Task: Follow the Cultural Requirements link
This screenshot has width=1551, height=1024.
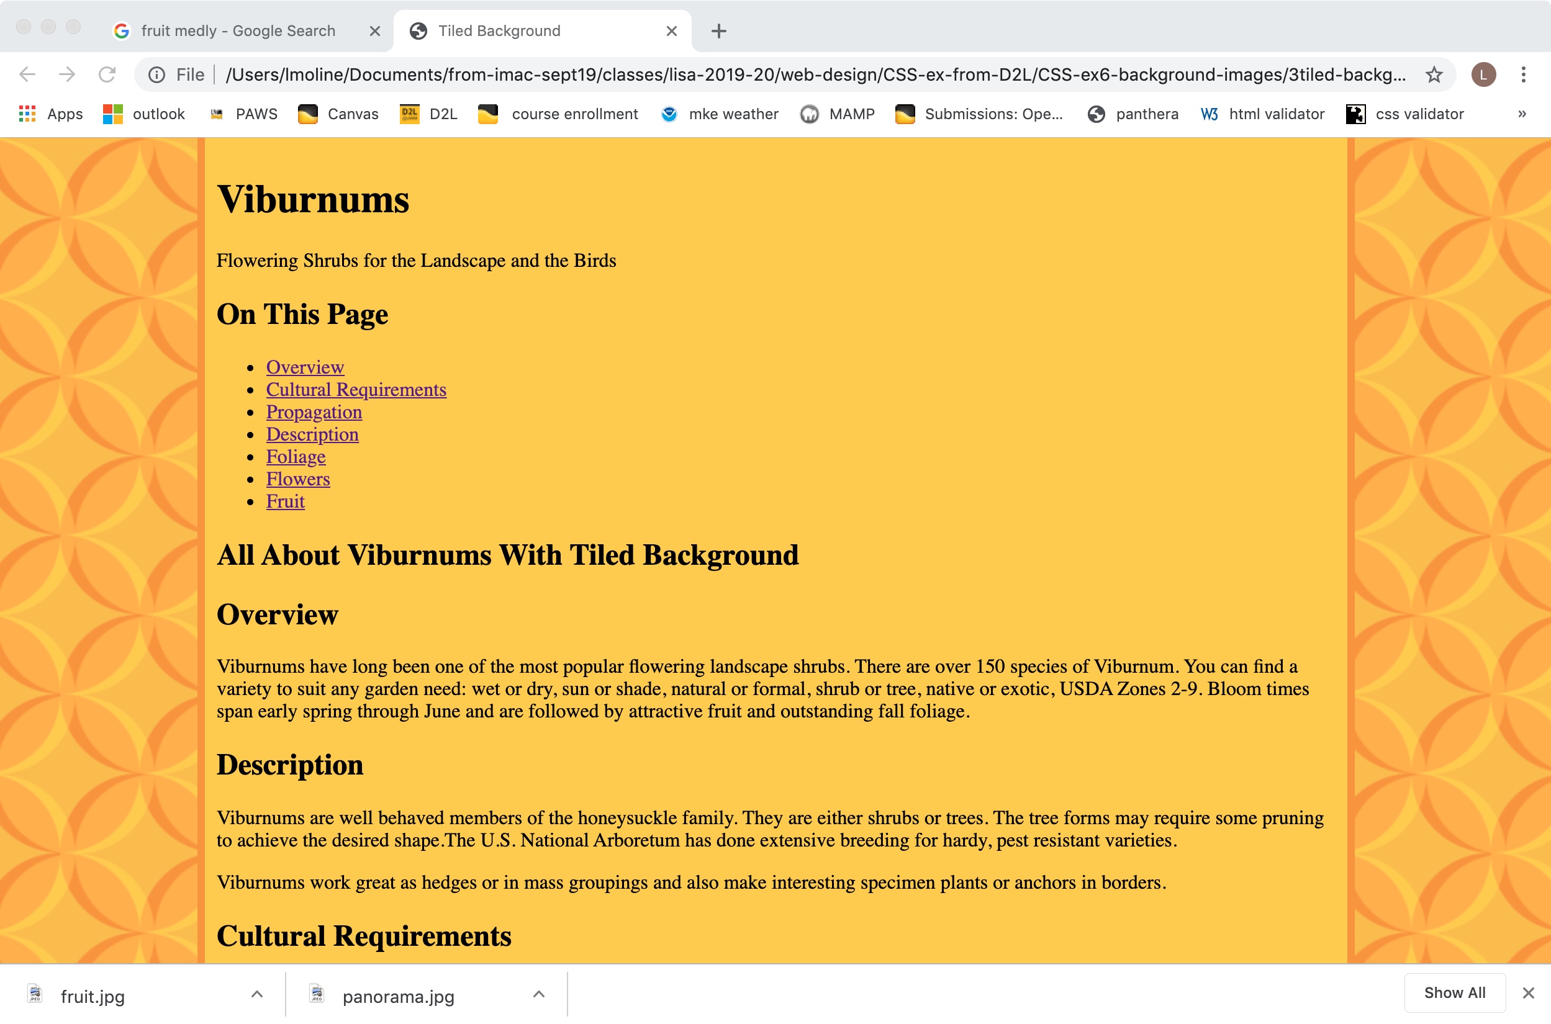Action: click(x=356, y=389)
